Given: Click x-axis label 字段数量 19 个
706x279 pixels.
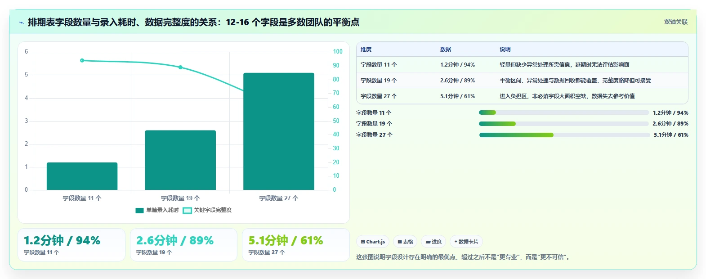Looking at the screenshot, I should point(180,198).
